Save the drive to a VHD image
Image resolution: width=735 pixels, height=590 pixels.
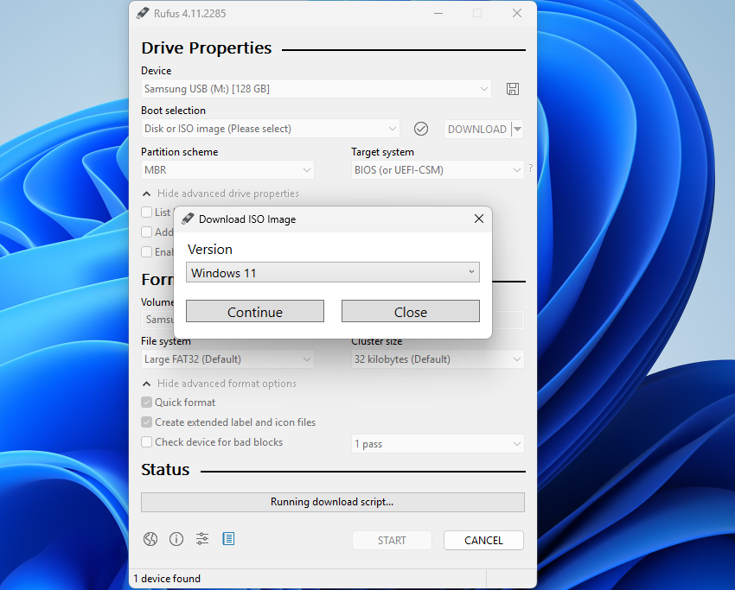(512, 89)
